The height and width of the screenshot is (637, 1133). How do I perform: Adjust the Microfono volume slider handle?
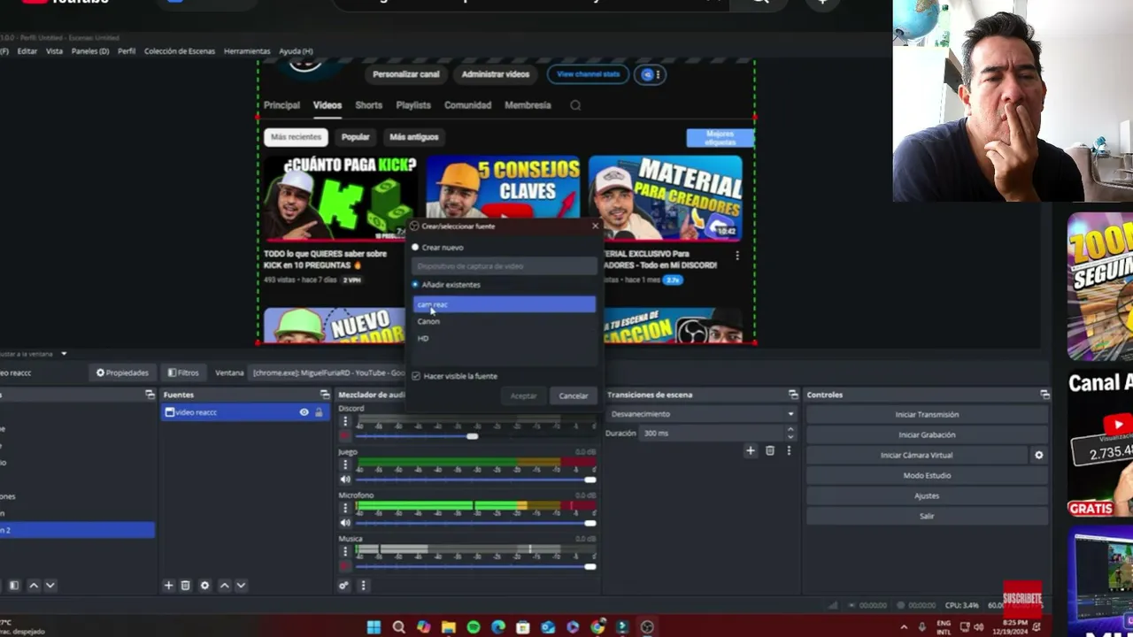pyautogui.click(x=590, y=523)
